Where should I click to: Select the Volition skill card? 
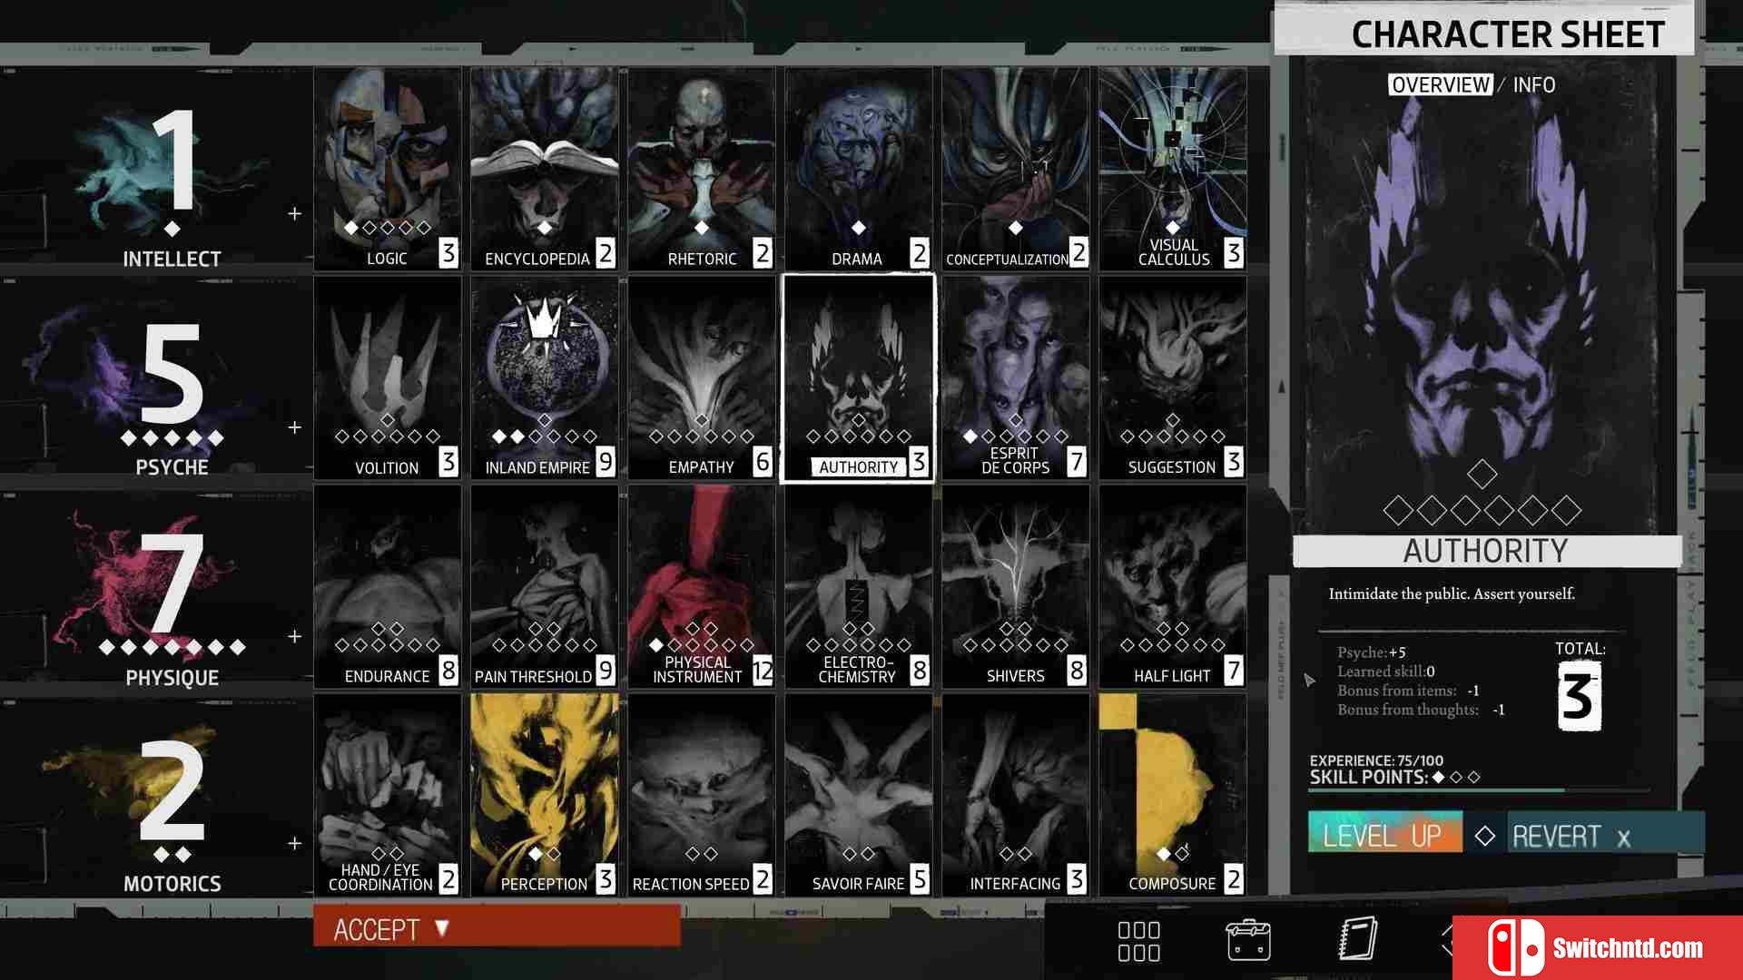pos(388,377)
